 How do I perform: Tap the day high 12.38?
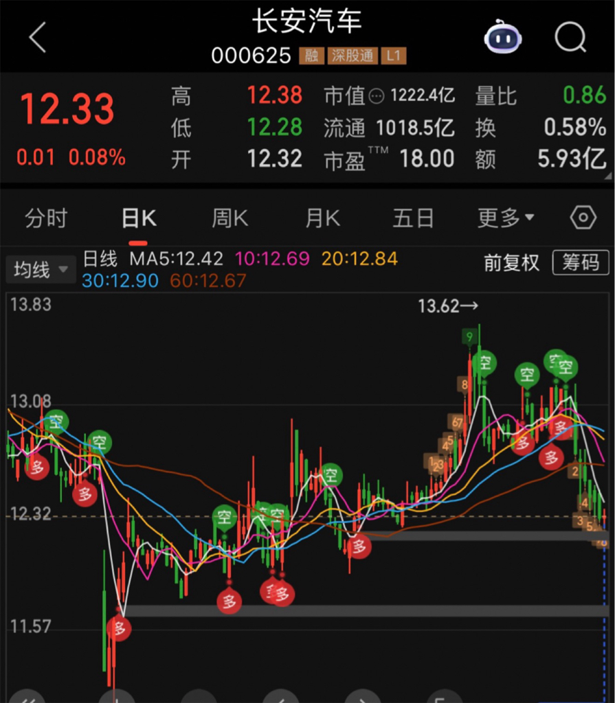275,95
